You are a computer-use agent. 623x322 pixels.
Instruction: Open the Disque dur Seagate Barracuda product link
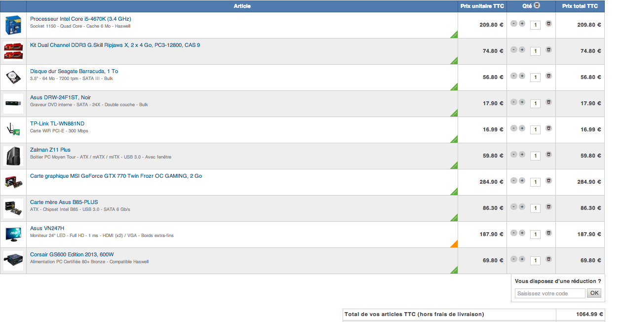[74, 71]
